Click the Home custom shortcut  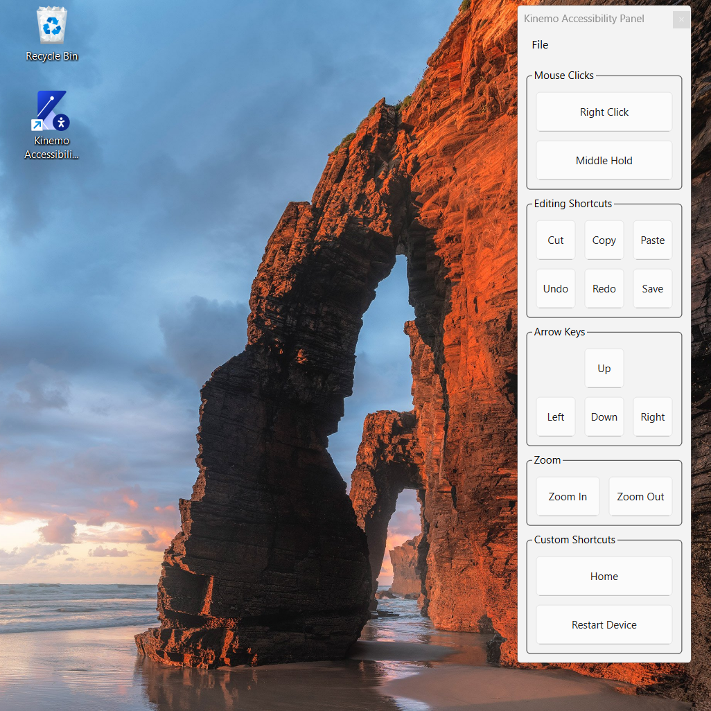point(604,577)
